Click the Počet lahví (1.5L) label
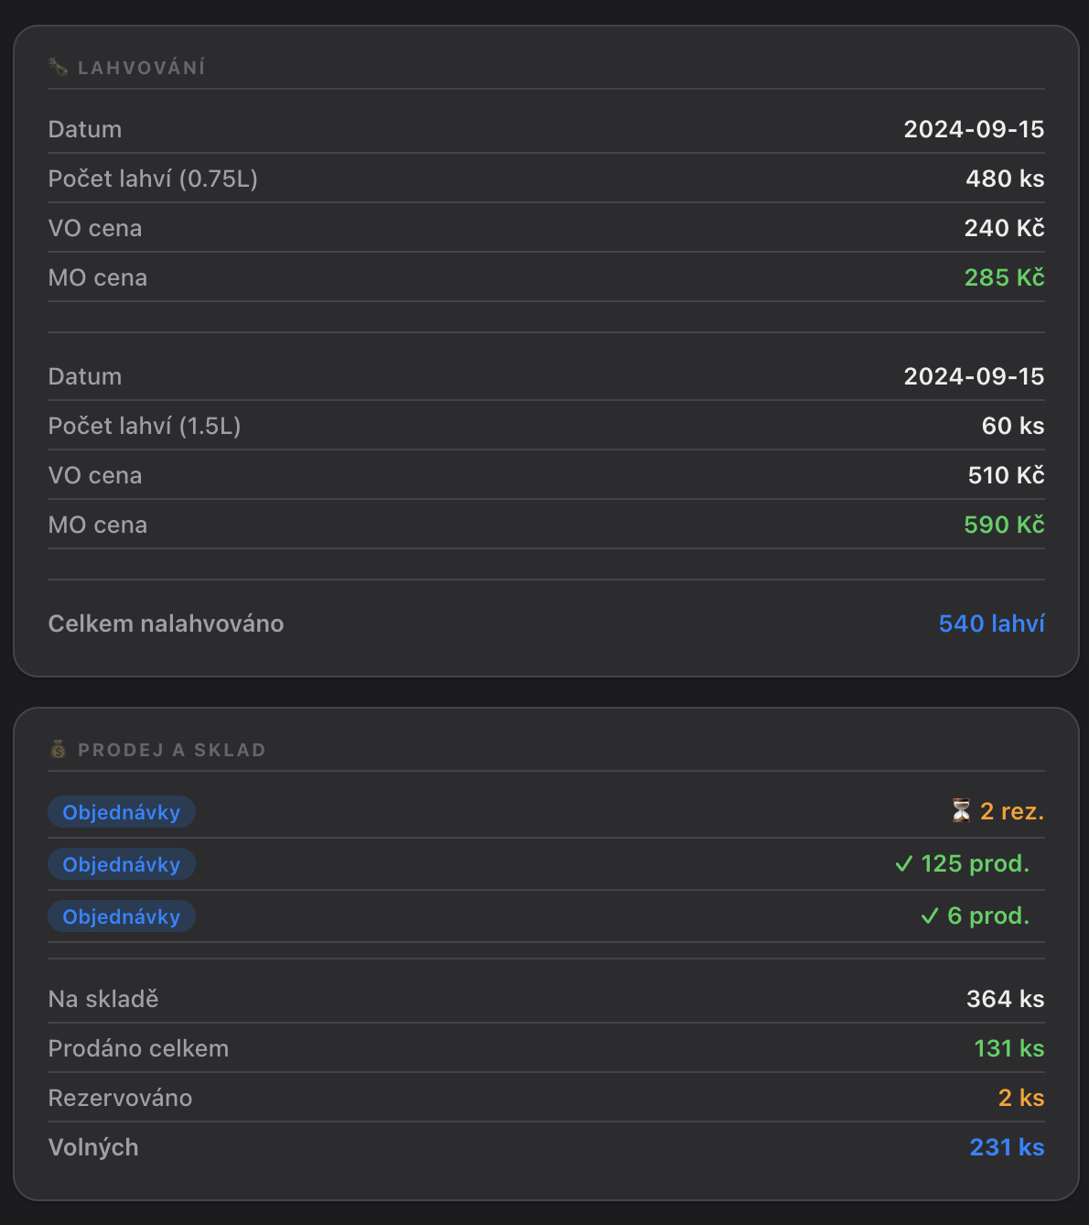Screen dimensions: 1089x1225 tap(145, 426)
